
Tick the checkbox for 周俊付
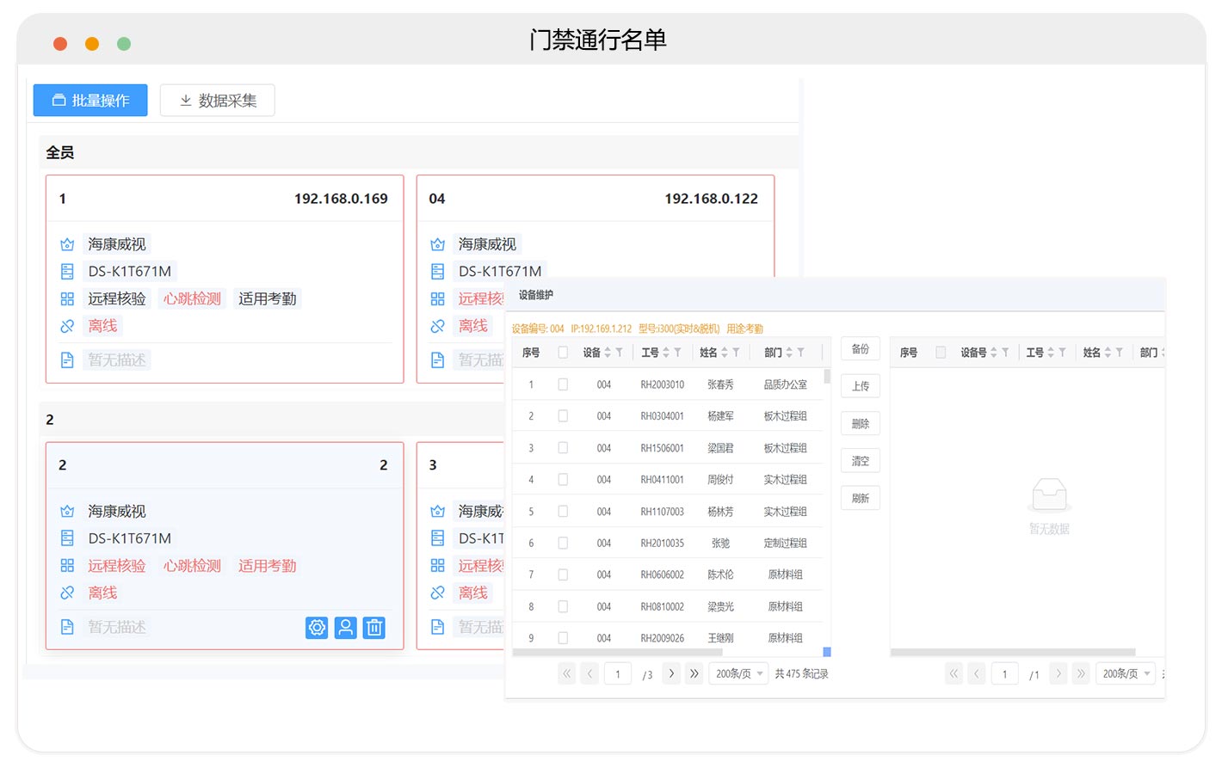(563, 480)
